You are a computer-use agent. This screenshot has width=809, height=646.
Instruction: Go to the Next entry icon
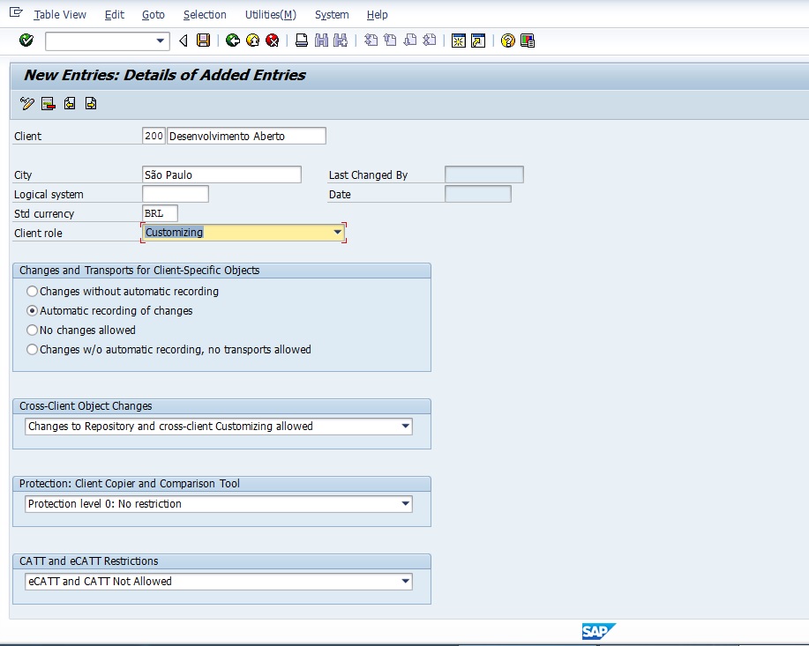[90, 104]
